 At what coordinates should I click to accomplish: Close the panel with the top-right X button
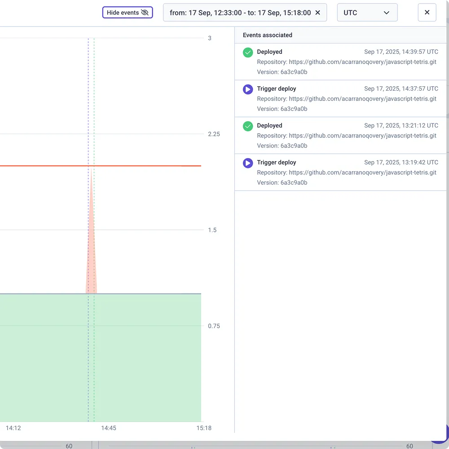tap(427, 12)
